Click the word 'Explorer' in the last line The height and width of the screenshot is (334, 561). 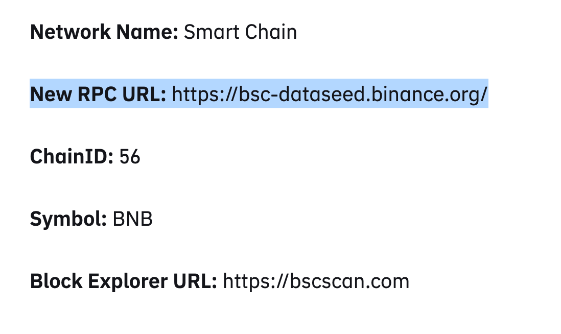click(x=128, y=281)
